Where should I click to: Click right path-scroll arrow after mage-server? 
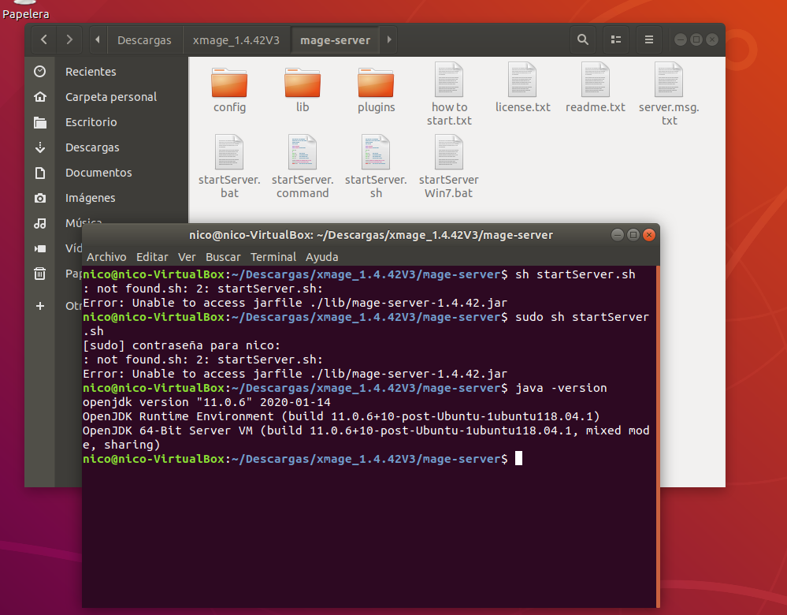[x=389, y=39]
